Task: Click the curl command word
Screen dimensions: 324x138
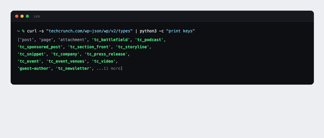Action: [x=32, y=31]
